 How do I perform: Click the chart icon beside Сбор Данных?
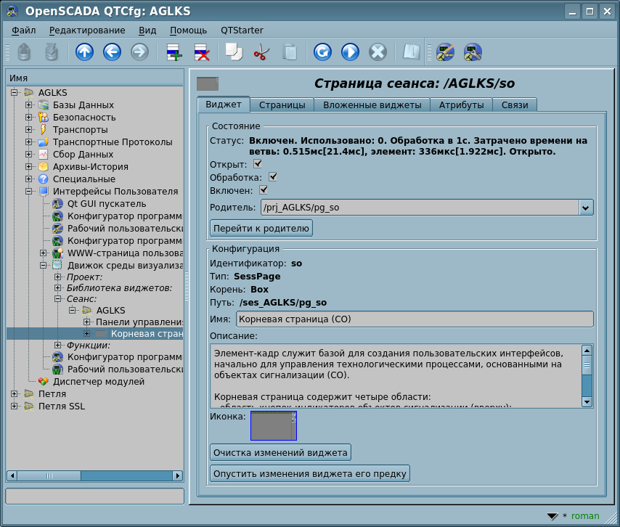pos(43,154)
